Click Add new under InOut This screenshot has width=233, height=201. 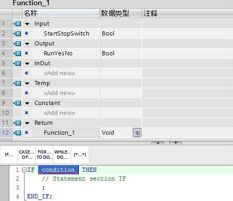pos(60,73)
